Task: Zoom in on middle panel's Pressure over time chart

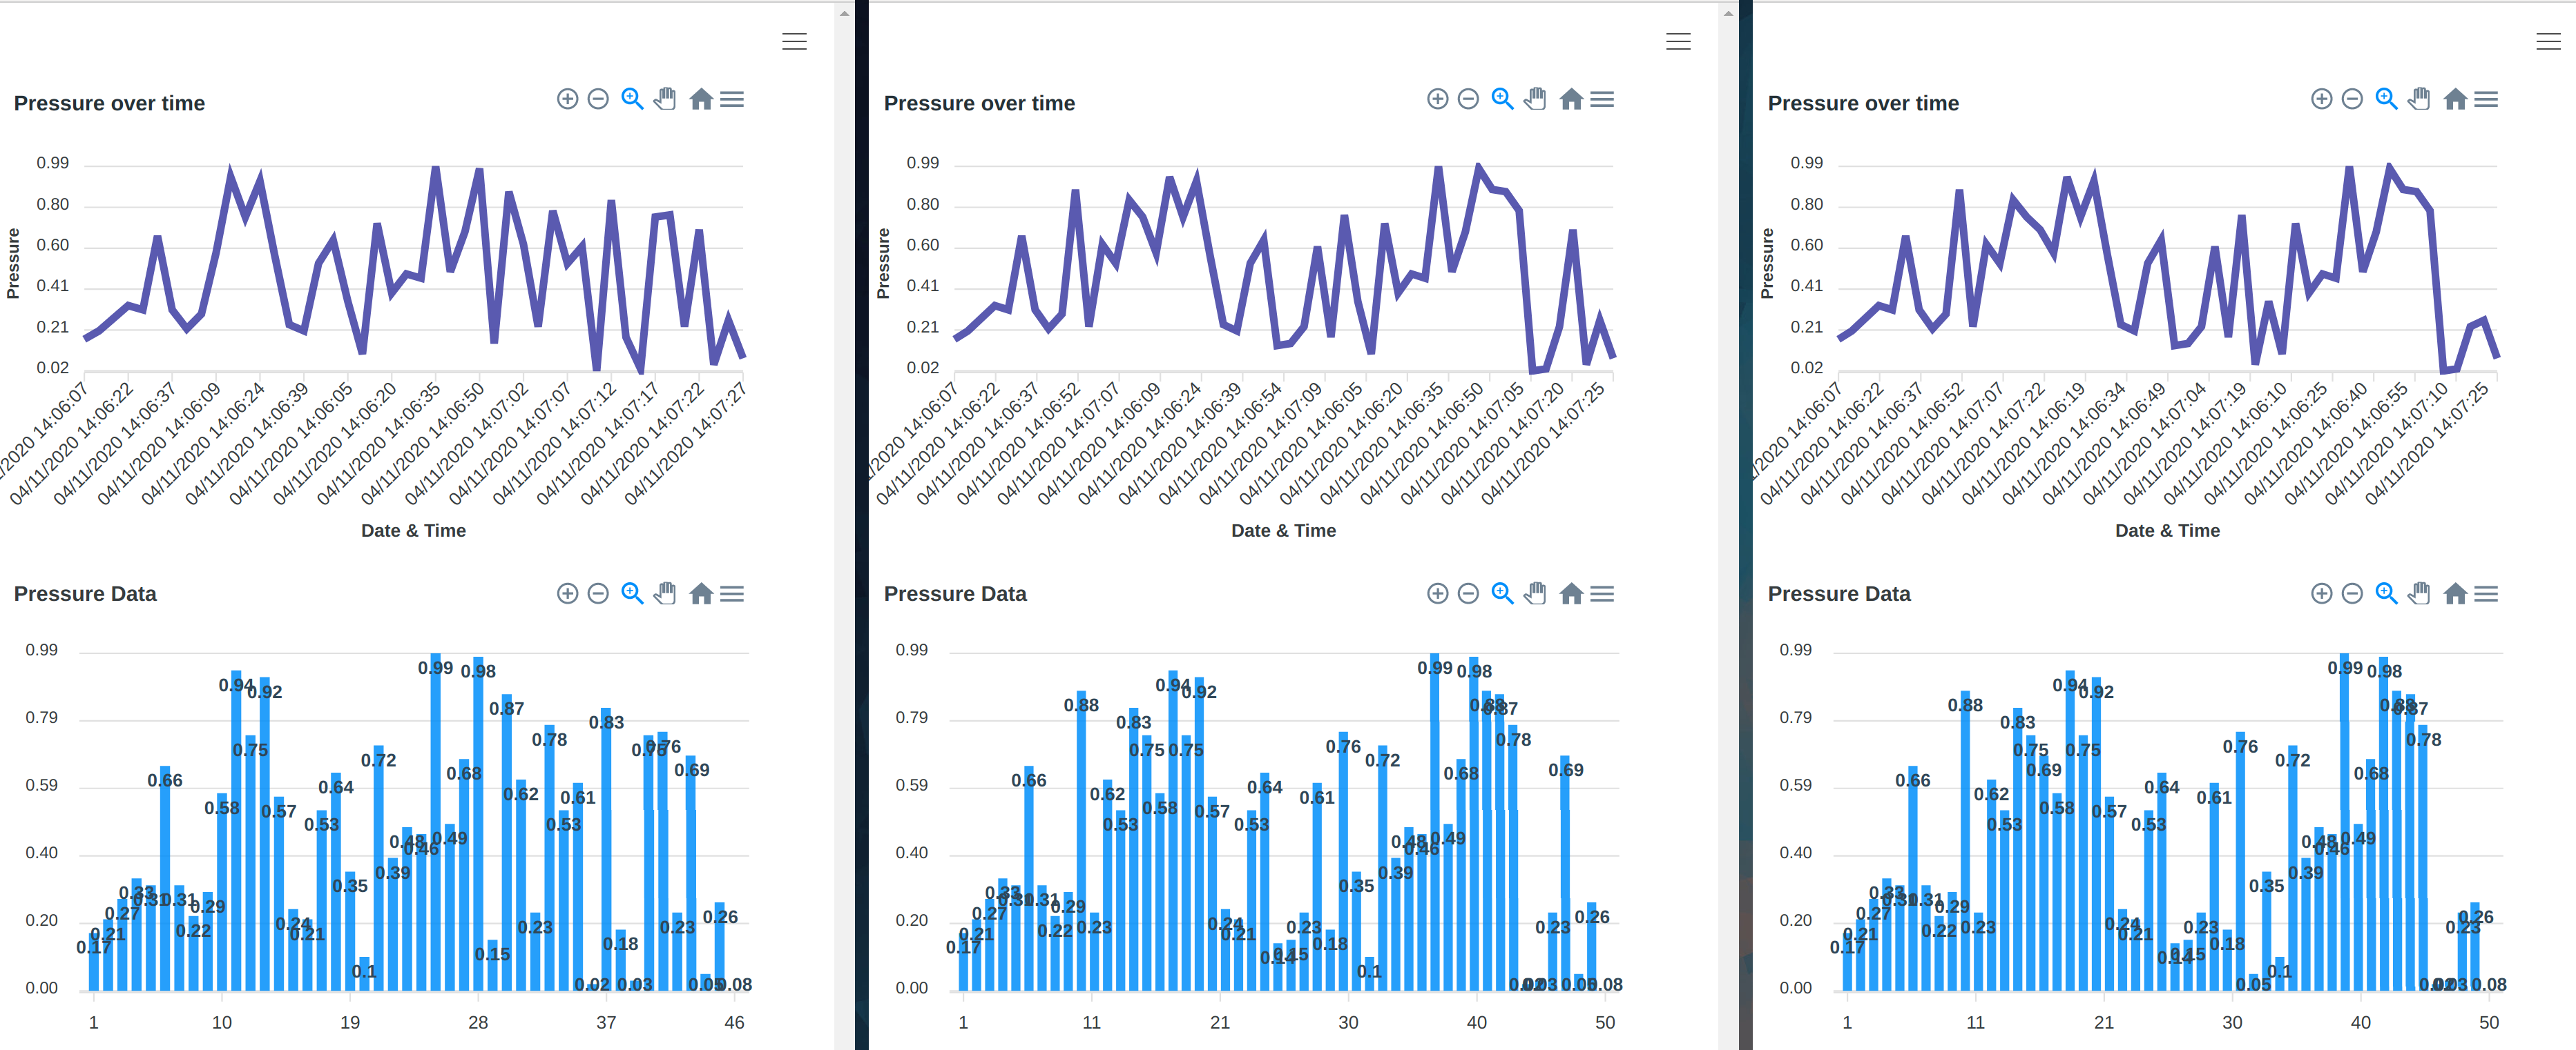Action: [1437, 99]
